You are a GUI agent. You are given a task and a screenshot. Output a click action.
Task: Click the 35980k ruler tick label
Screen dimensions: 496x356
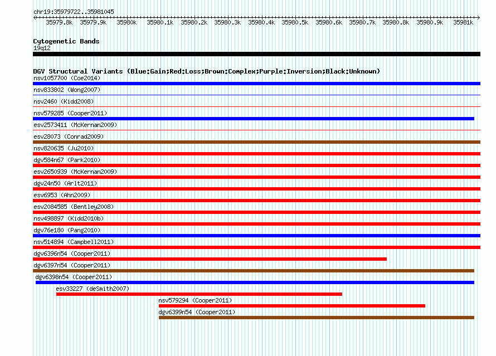point(127,22)
